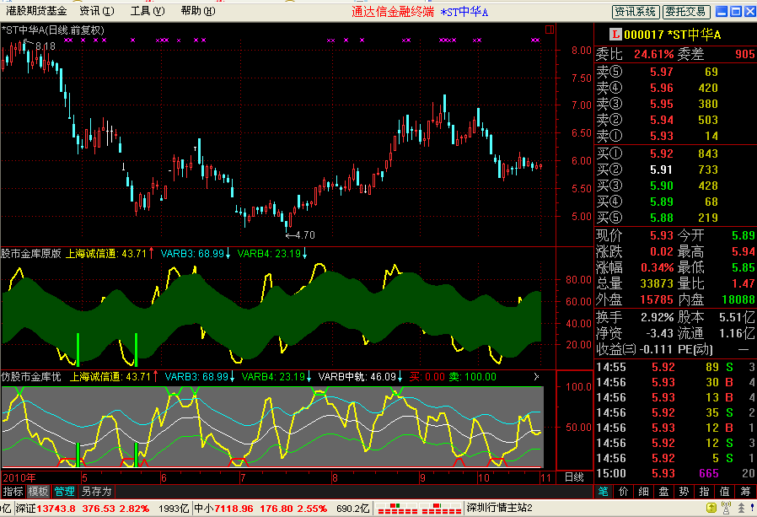
Task: Switch to the 细 tab in quote panel
Action: click(x=644, y=492)
